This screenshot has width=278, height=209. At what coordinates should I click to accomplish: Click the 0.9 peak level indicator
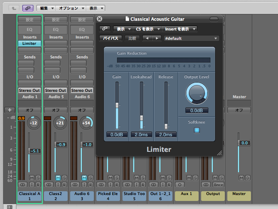[x=21, y=118]
